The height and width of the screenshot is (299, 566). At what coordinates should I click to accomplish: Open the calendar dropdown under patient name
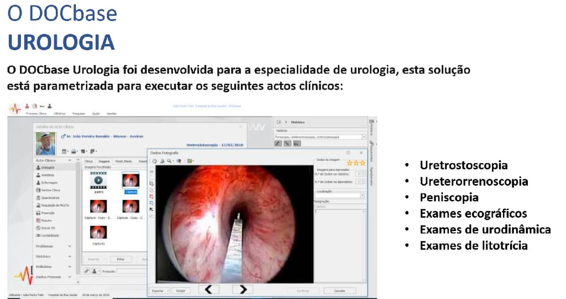click(x=65, y=151)
